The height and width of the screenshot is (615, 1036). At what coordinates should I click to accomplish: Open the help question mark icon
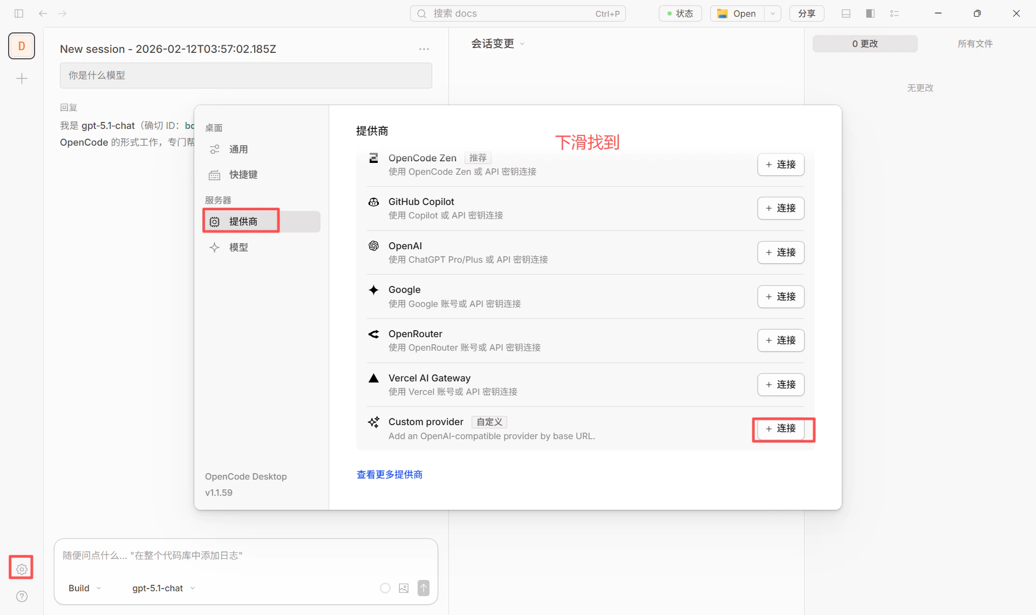point(22,597)
